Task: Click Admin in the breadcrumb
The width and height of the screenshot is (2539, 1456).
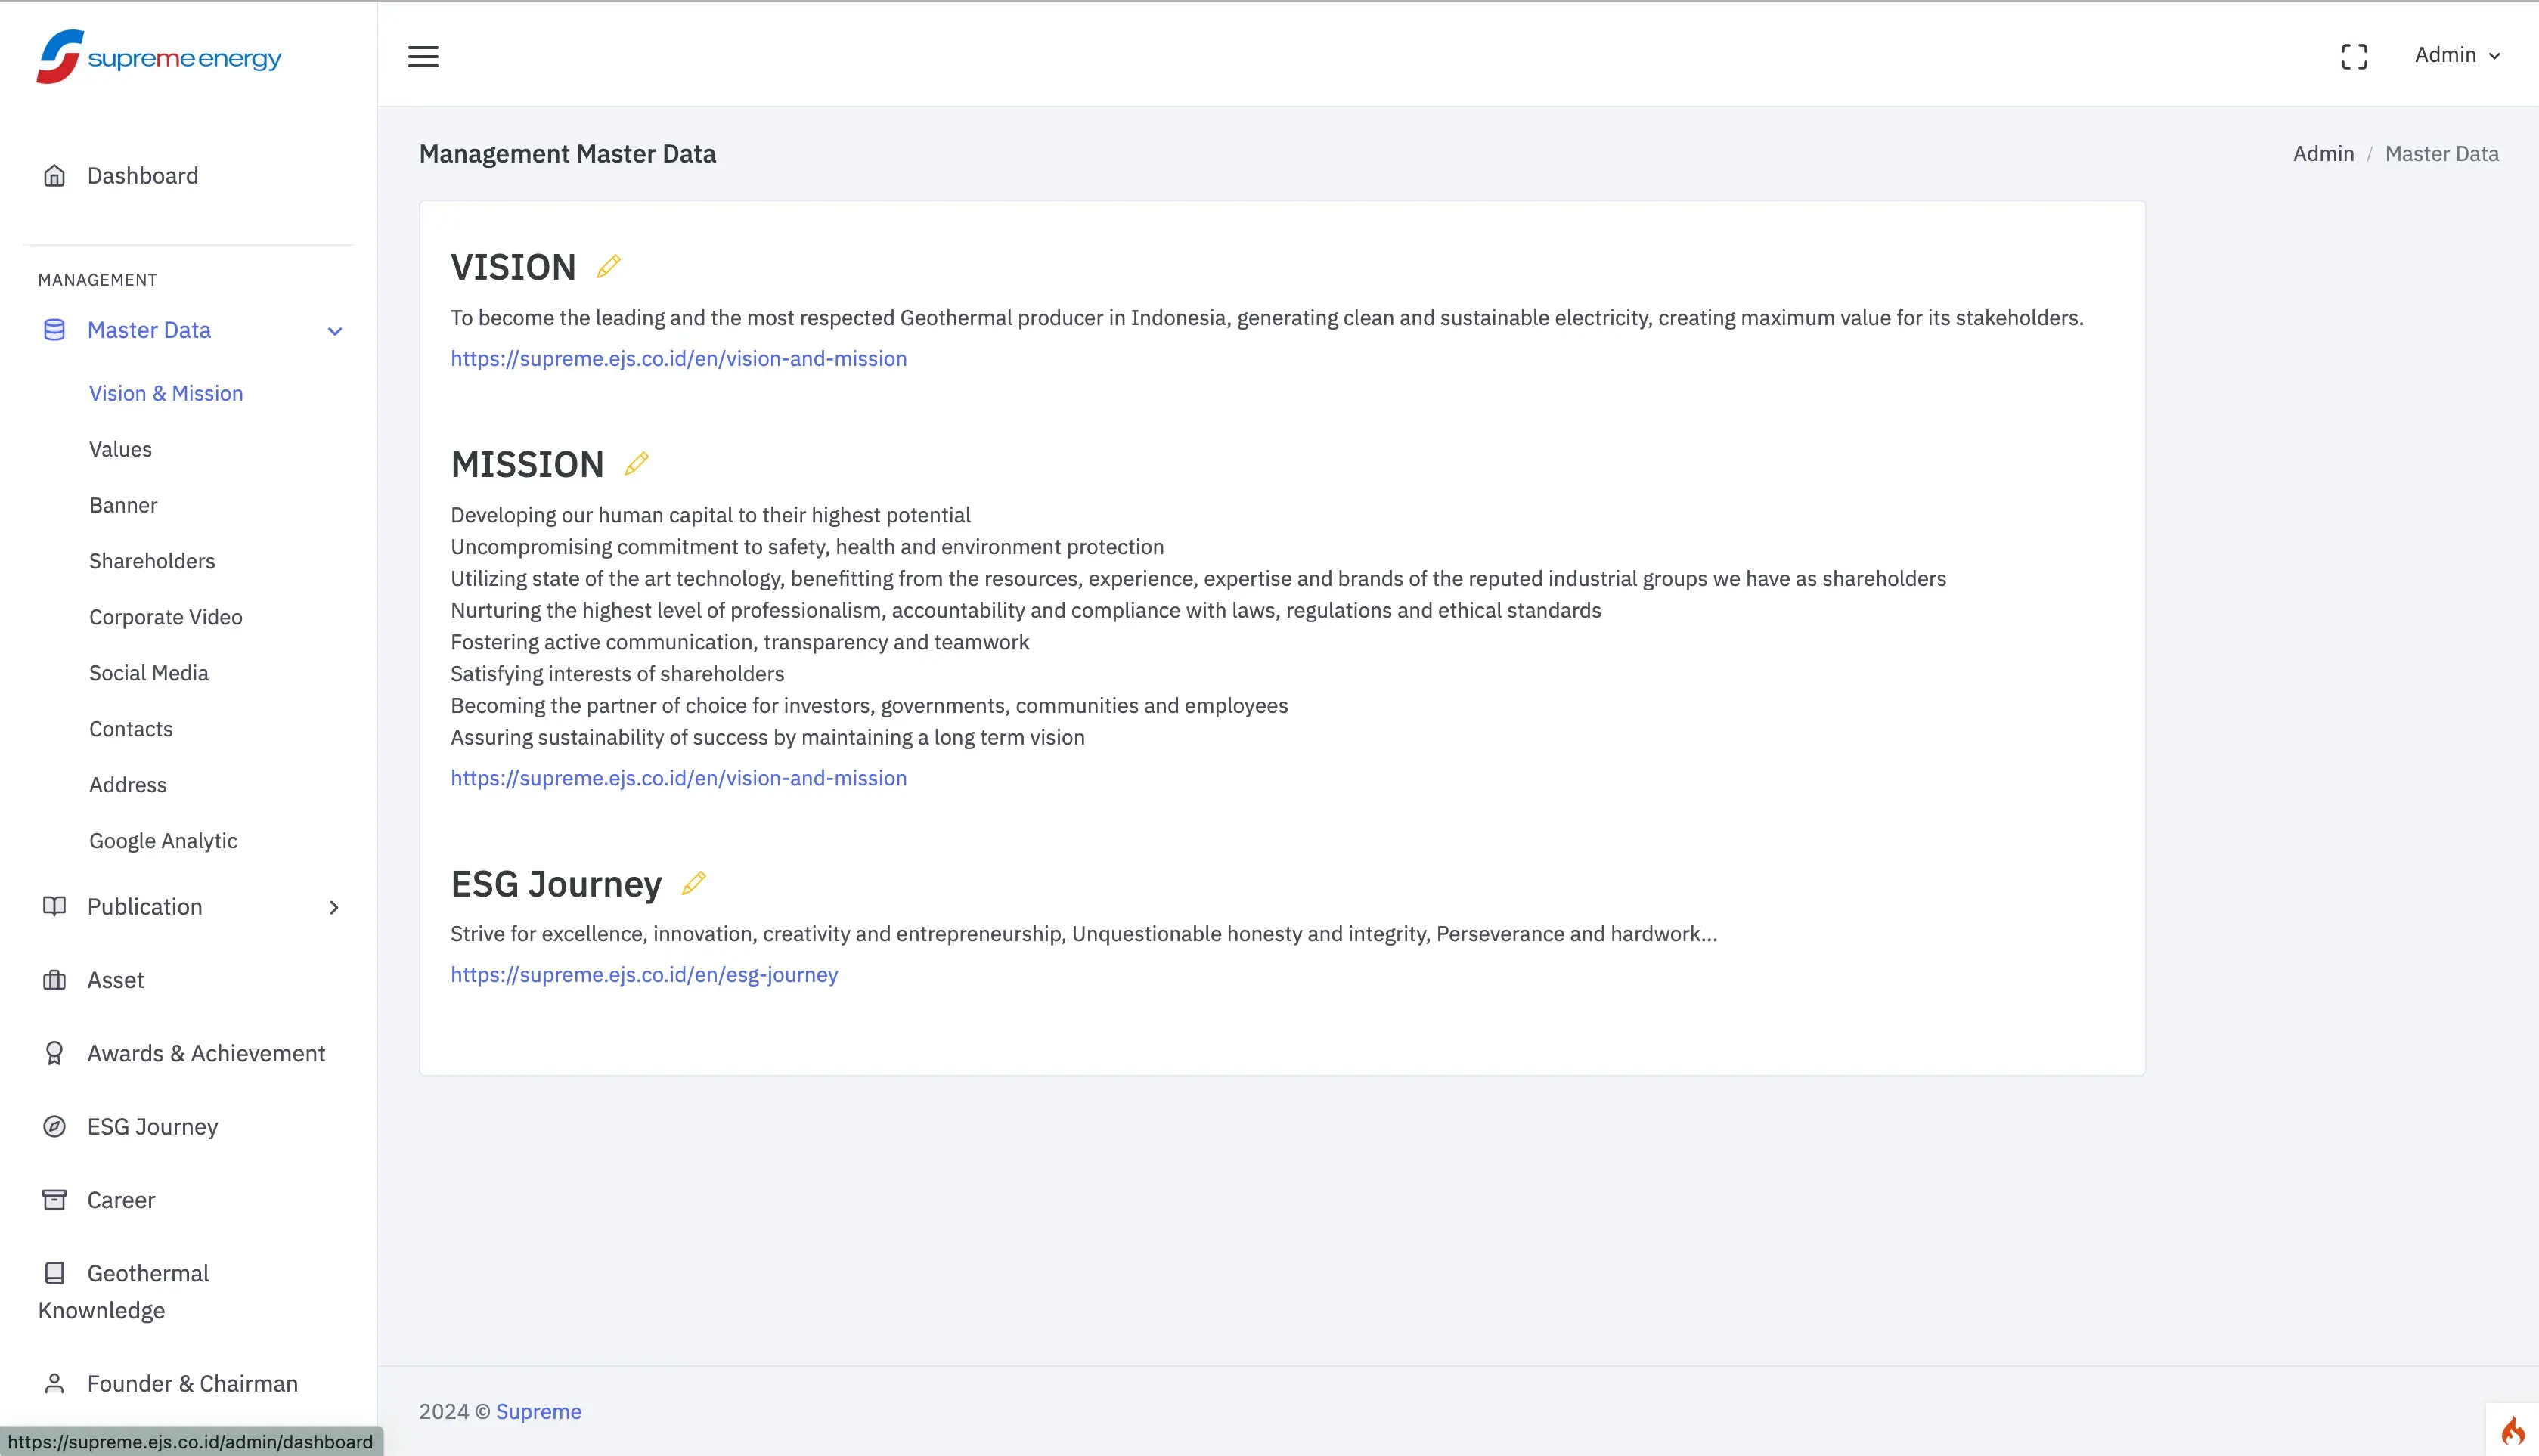Action: pyautogui.click(x=2323, y=154)
